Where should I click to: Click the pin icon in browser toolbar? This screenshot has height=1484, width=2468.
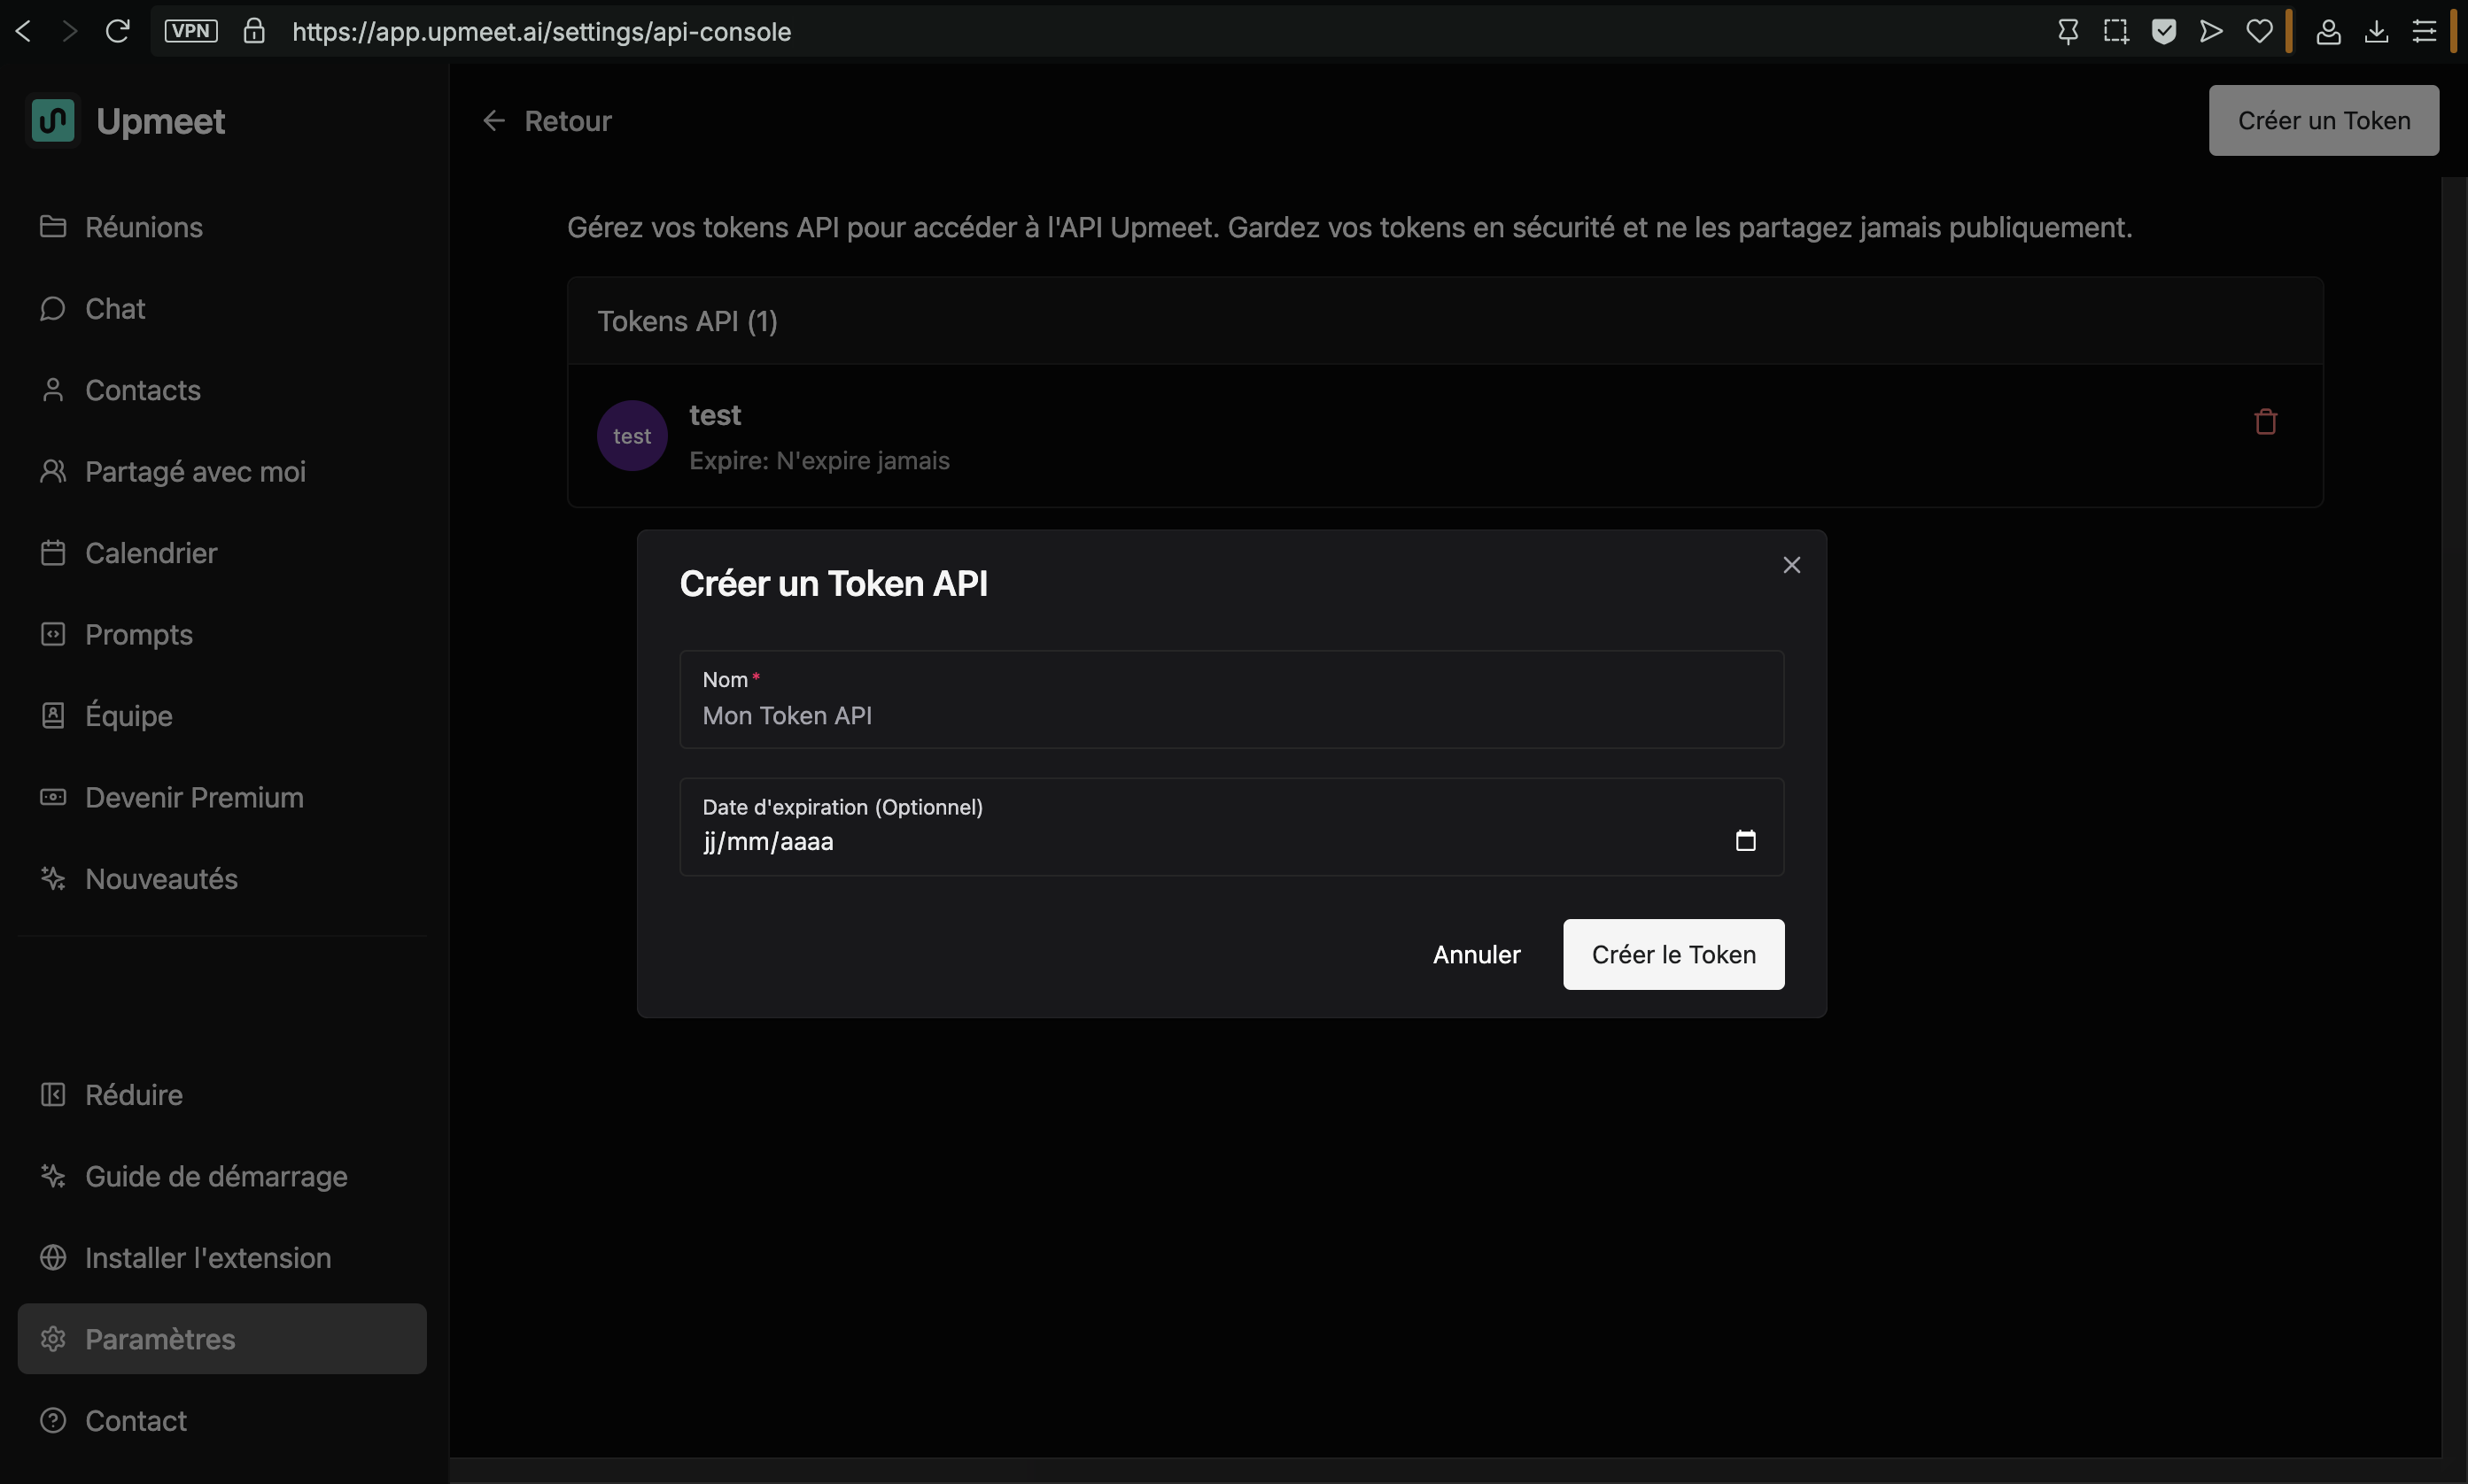click(x=2068, y=32)
